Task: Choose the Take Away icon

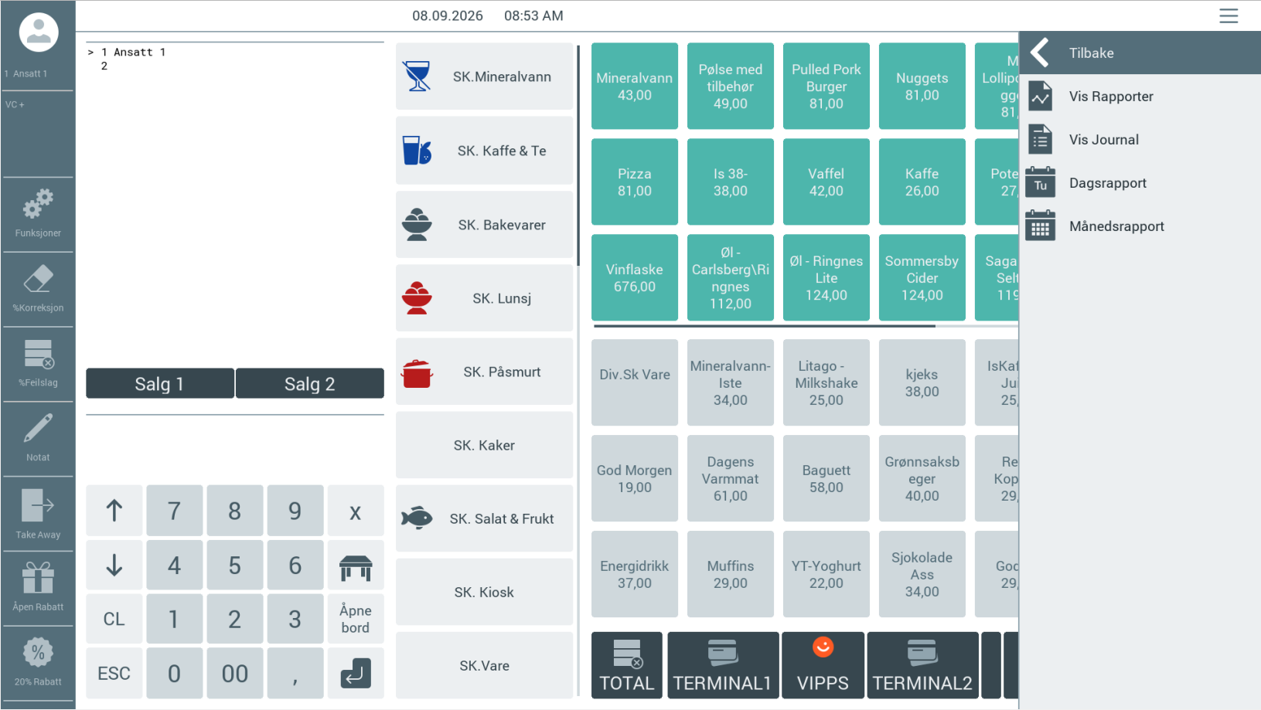Action: [38, 505]
